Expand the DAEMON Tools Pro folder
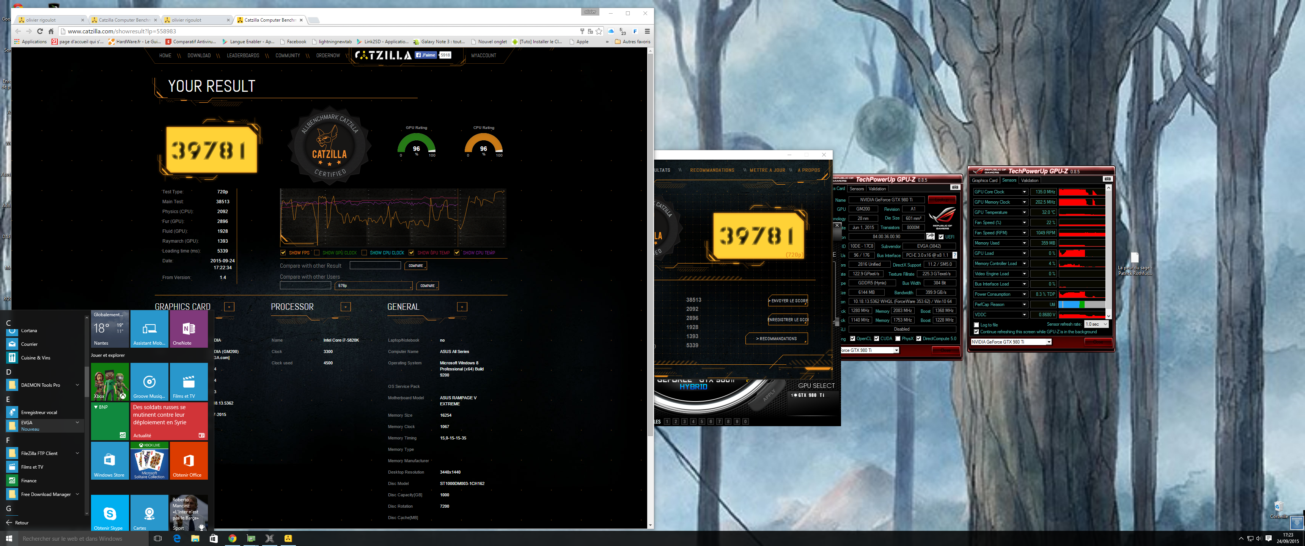 [x=77, y=385]
